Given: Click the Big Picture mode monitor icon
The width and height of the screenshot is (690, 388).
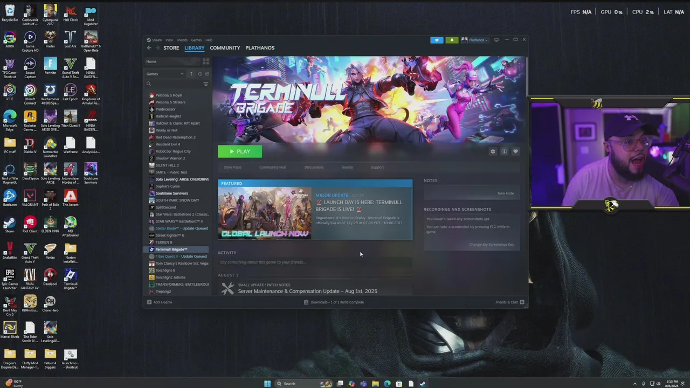Looking at the screenshot, I should (496, 40).
